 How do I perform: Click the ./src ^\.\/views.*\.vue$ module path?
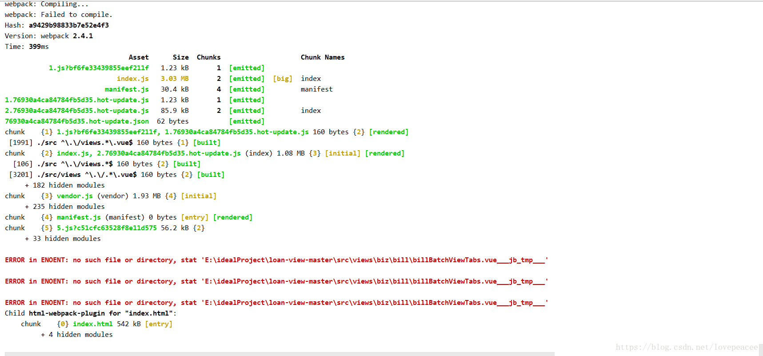tap(85, 143)
